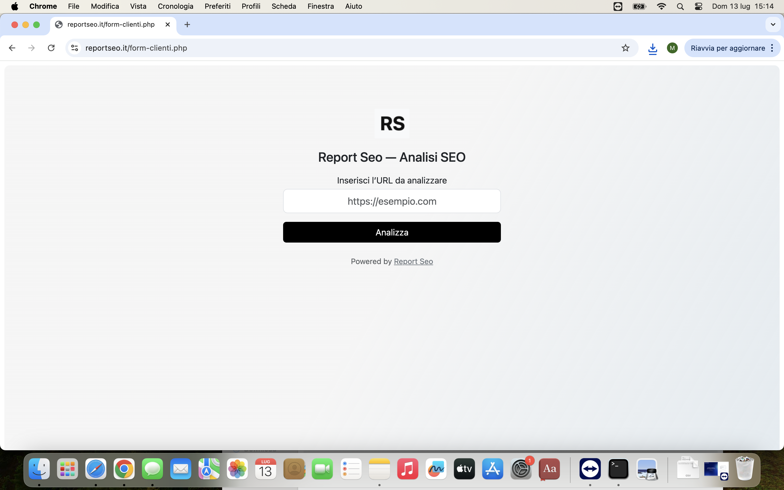Open Apple TV from the Dock
The width and height of the screenshot is (784, 490).
[464, 468]
